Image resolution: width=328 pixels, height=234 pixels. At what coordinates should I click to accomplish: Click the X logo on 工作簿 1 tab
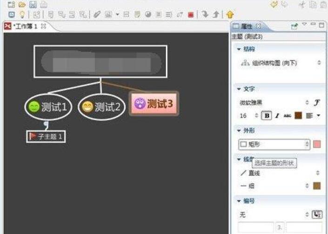[7, 26]
